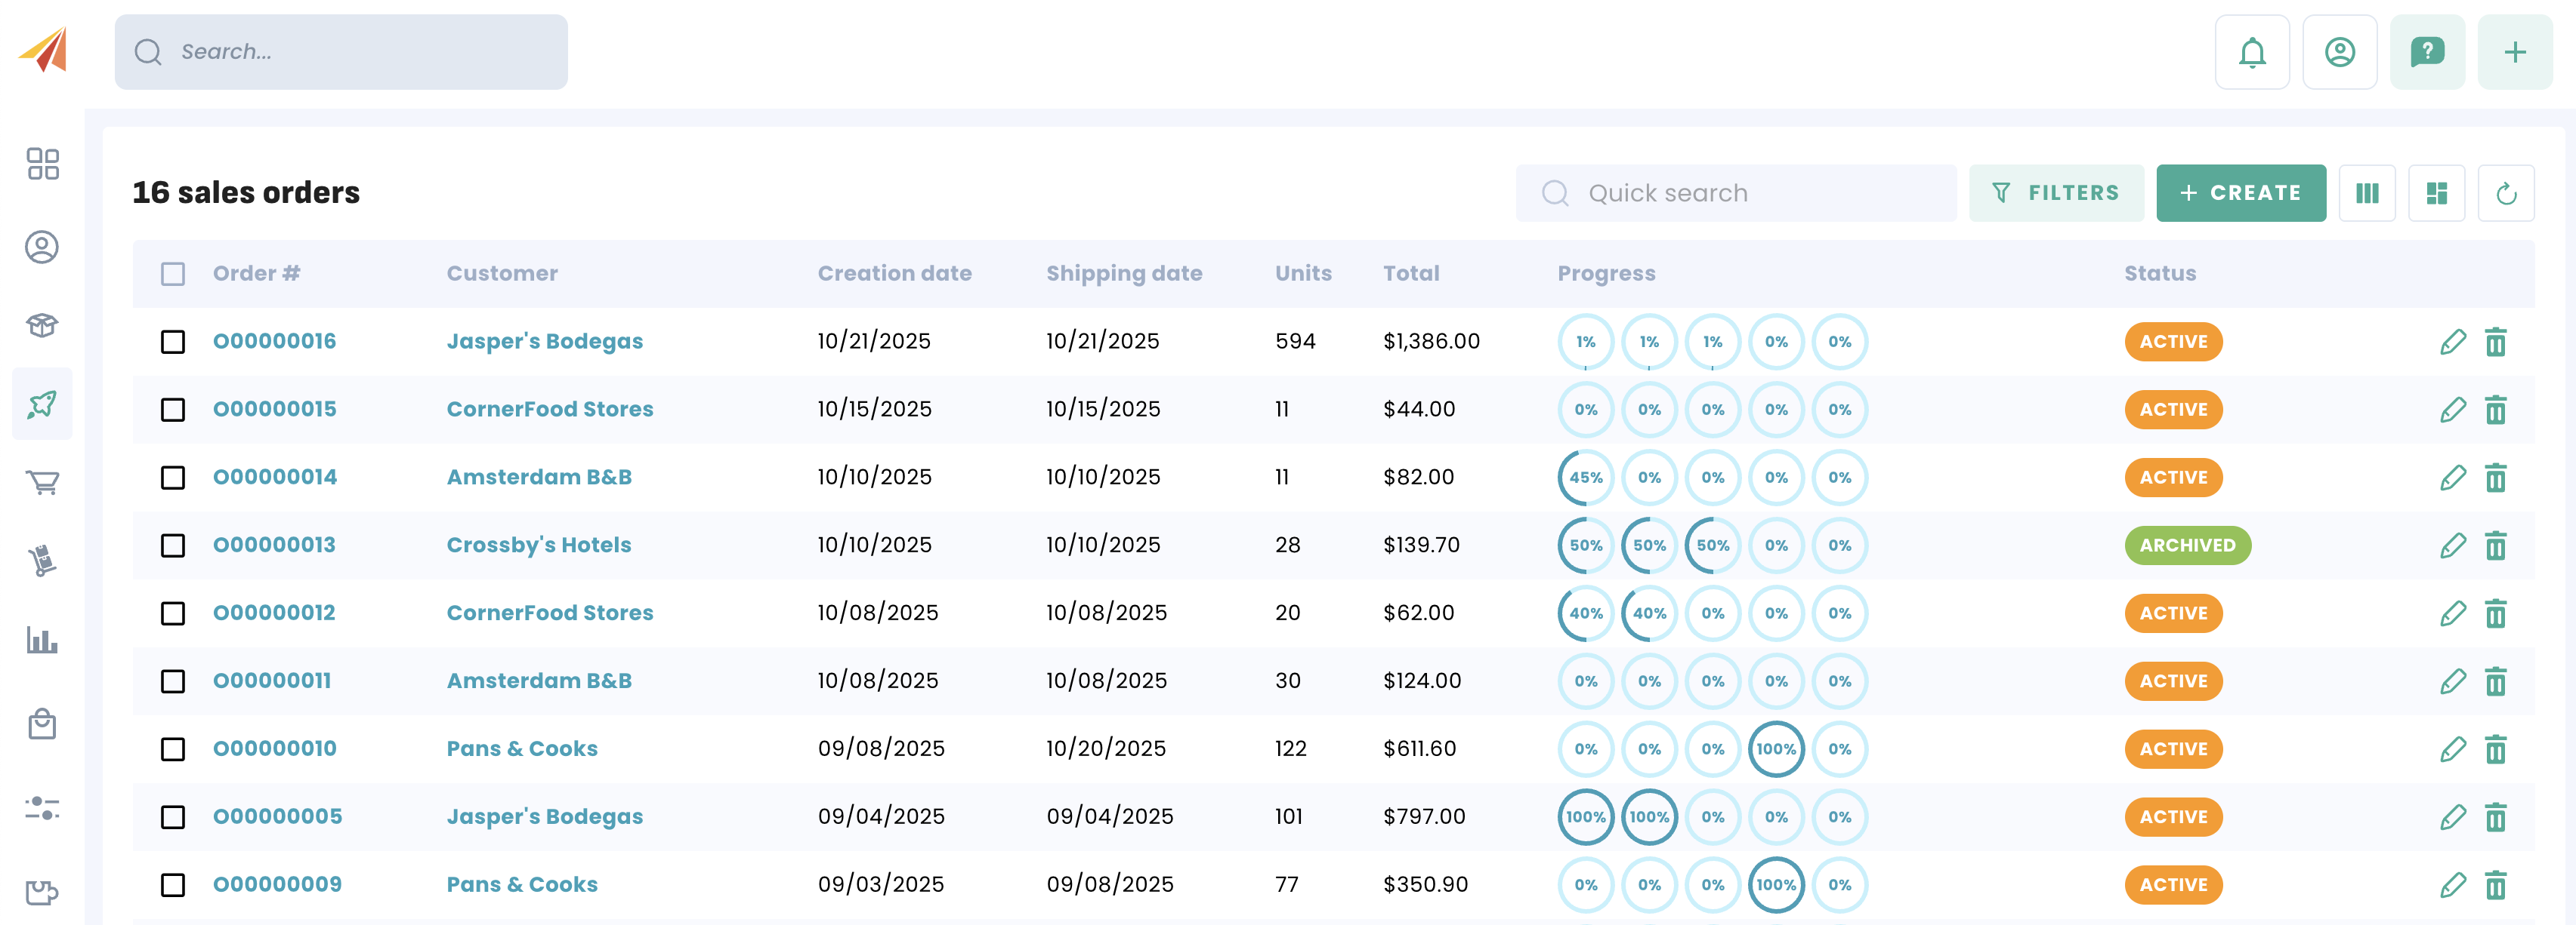This screenshot has height=925, width=2576.
Task: Click the plus quick-add icon in header
Action: click(x=2514, y=52)
